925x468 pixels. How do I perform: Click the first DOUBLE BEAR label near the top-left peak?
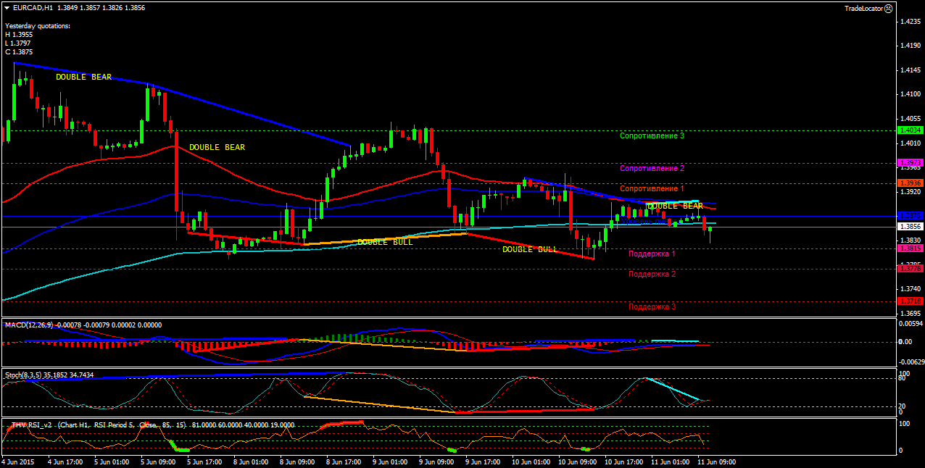coord(84,77)
